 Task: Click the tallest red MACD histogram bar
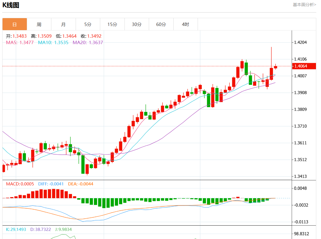click(x=54, y=193)
